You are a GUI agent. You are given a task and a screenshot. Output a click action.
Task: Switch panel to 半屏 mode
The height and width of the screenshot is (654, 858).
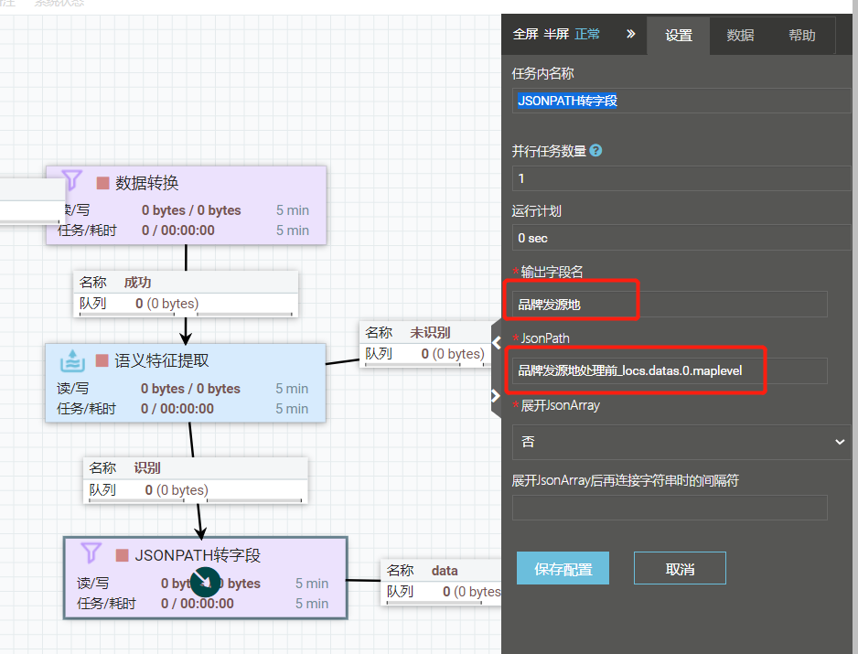(556, 34)
